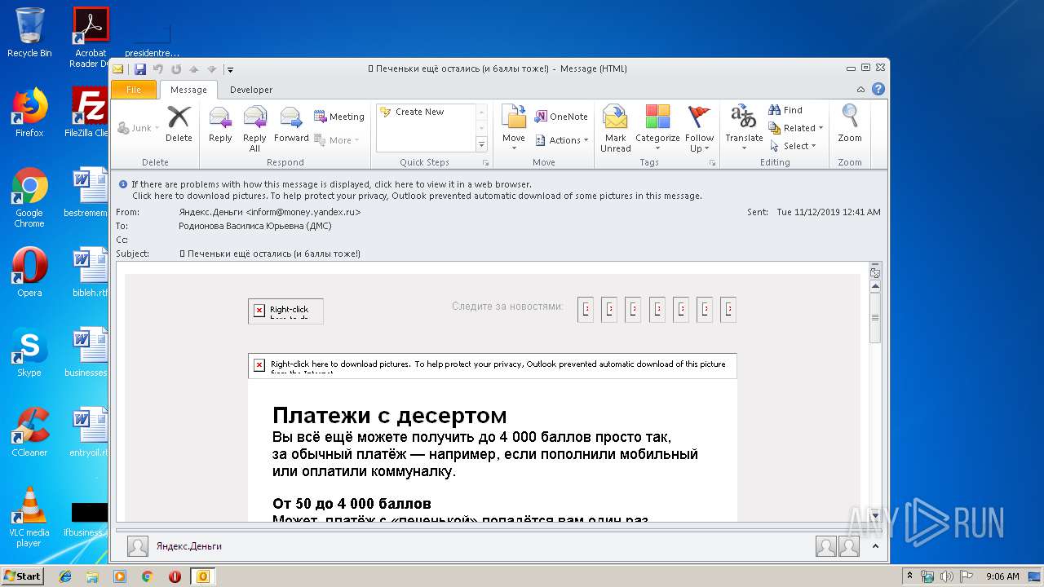The width and height of the screenshot is (1044, 587).
Task: Click the view in a web browser info bar
Action: [x=331, y=184]
